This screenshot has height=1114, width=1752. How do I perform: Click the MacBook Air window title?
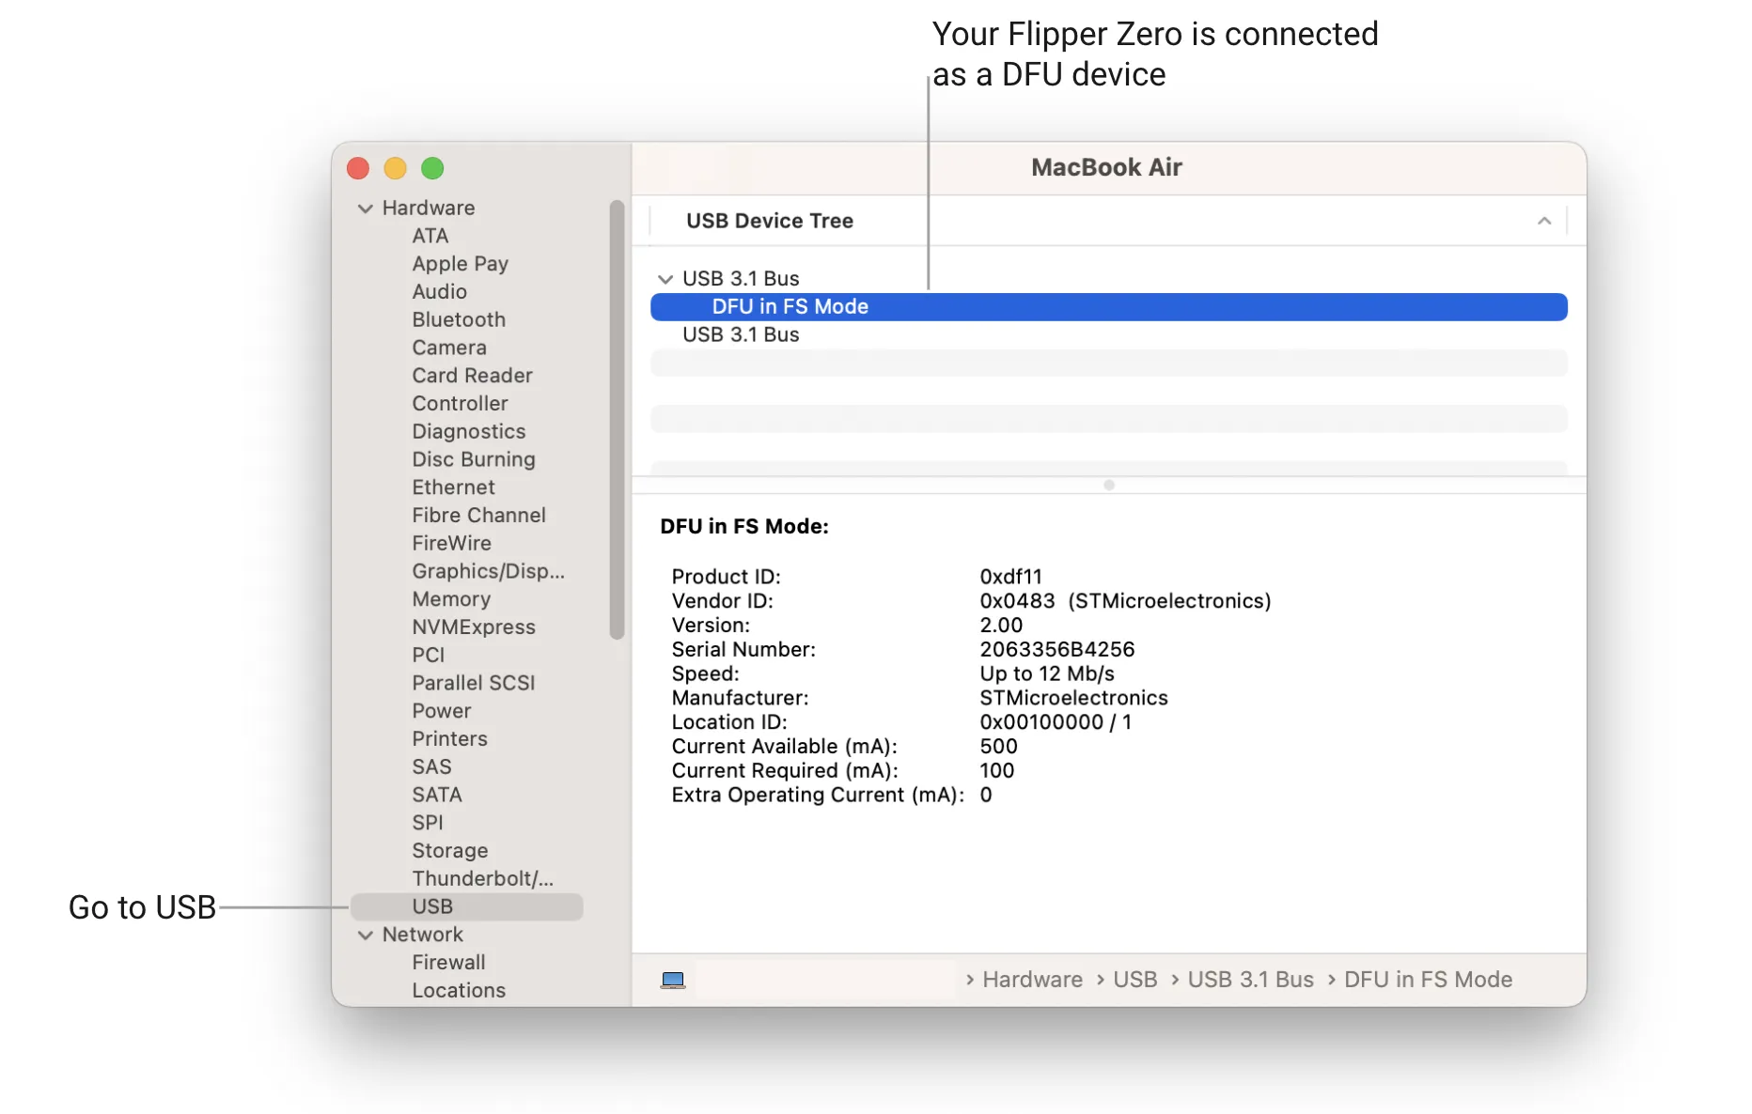point(1106,167)
